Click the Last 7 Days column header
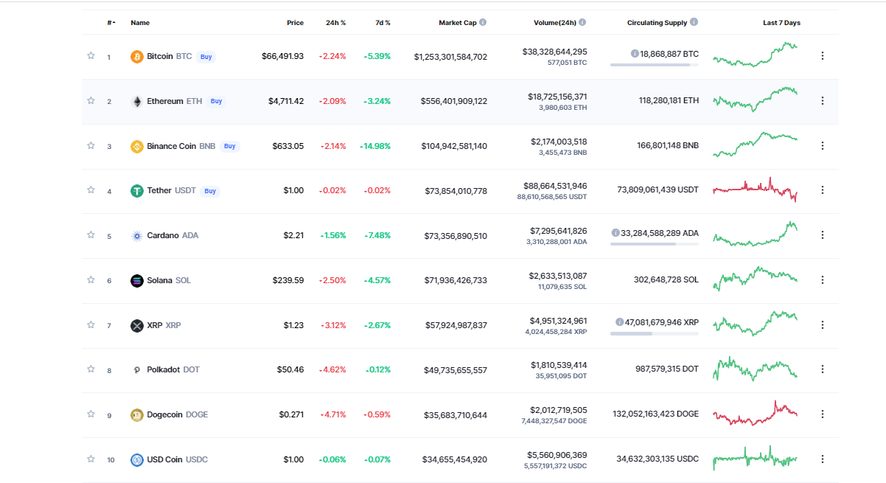The width and height of the screenshot is (886, 483). [781, 23]
